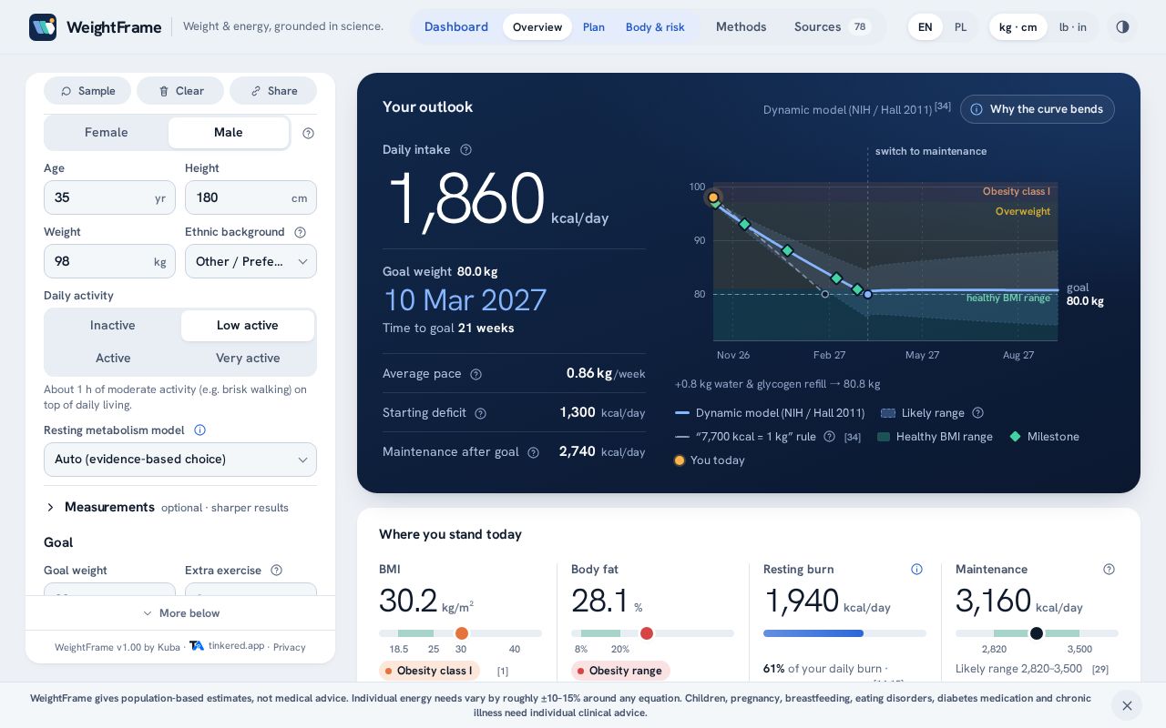Select Male sex option
Screen dimensions: 1166x728
point(229,133)
